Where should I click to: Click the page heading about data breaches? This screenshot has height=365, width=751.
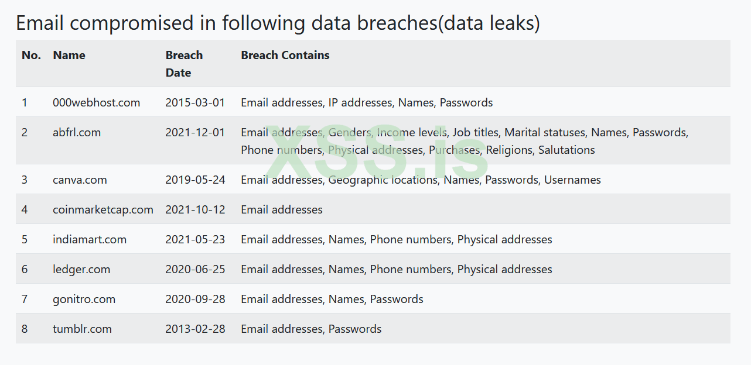coord(278,23)
